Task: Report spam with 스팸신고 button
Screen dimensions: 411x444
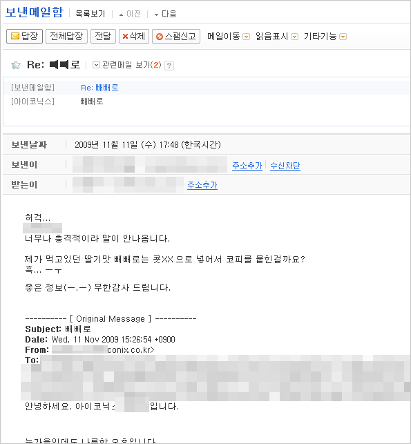Action: click(176, 36)
